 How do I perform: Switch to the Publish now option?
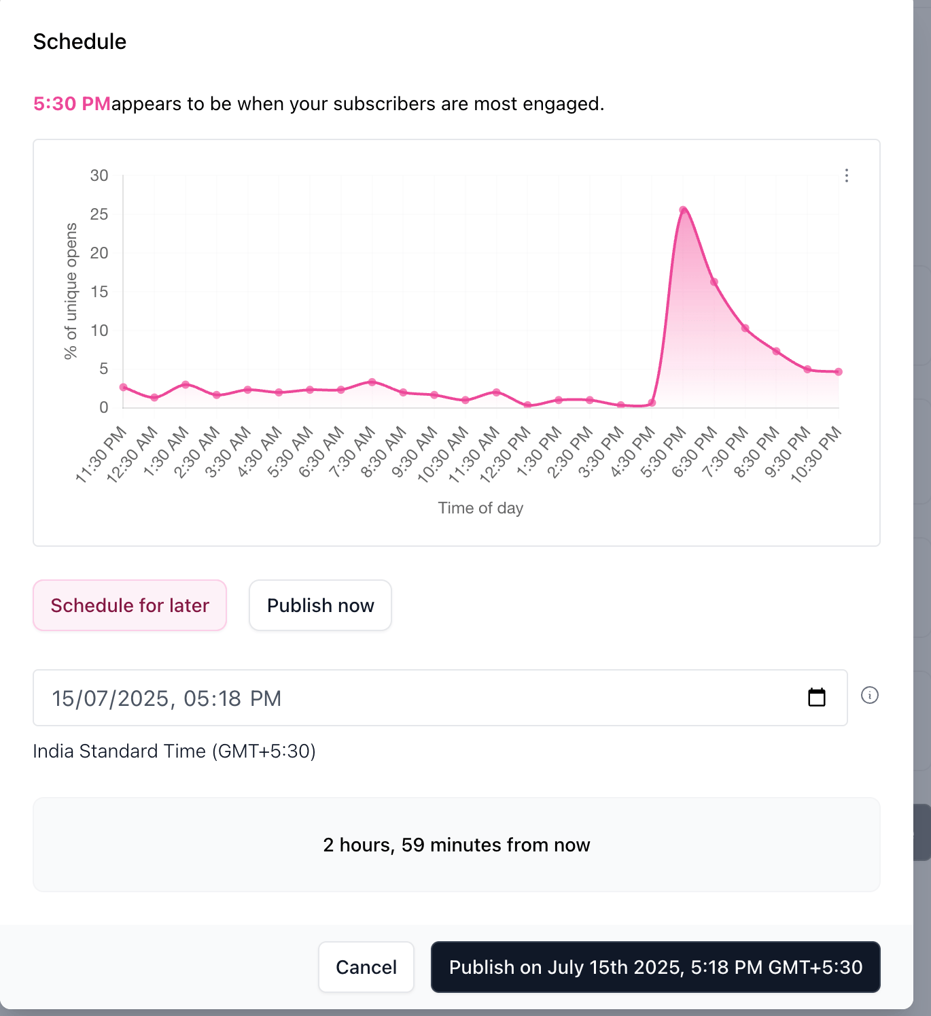pos(320,605)
